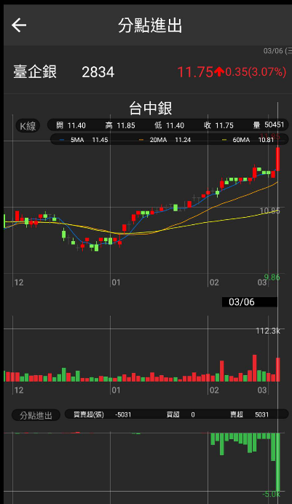The width and height of the screenshot is (292, 504).
Task: Tap the 10.85 price scale label
Action: tap(270, 211)
